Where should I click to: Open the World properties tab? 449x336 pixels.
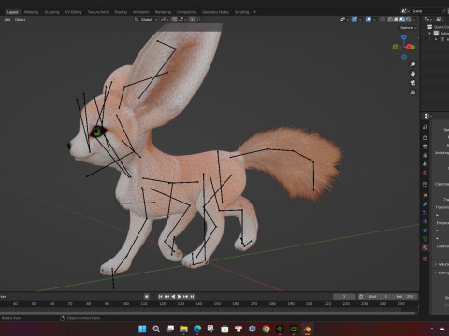click(426, 173)
